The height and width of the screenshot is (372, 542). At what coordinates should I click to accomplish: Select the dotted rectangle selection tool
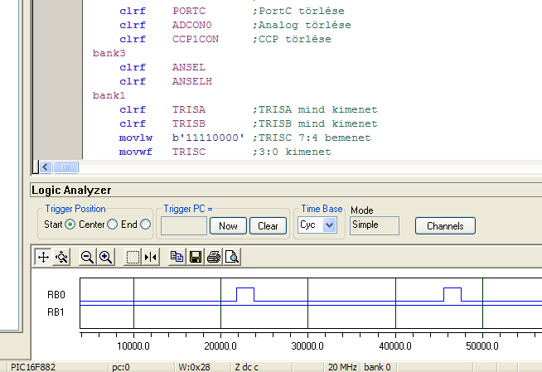click(x=133, y=257)
